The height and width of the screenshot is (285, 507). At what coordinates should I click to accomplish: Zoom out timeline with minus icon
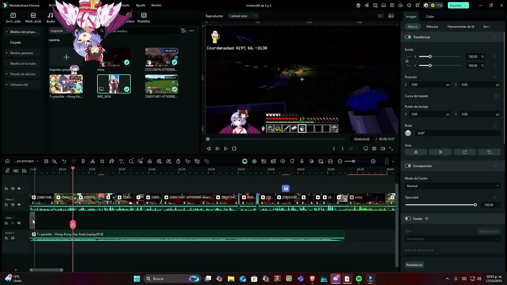340,161
